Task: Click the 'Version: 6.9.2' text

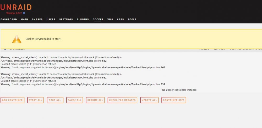Action: coord(14,13)
